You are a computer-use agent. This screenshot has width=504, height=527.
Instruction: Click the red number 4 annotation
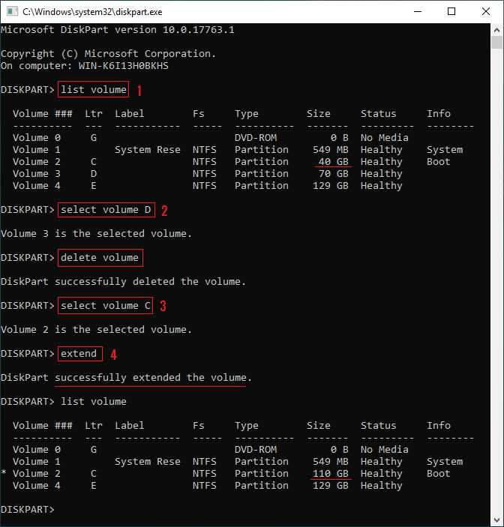coord(113,355)
